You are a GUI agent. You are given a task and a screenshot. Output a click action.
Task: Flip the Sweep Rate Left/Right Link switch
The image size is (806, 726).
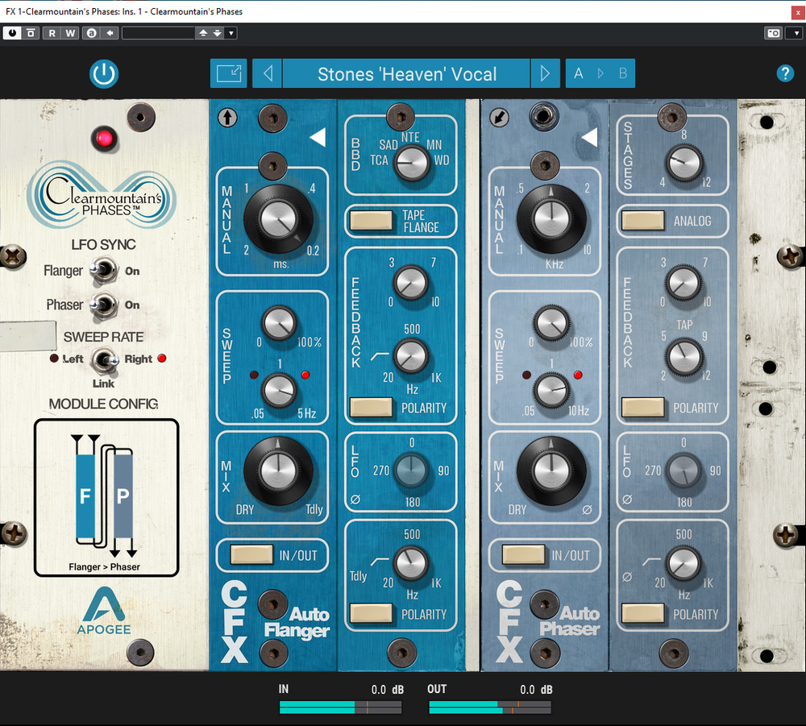104,359
